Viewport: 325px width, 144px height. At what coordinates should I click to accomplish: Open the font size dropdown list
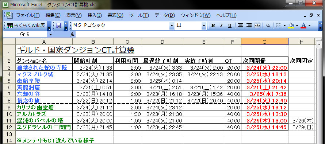pos(204,26)
